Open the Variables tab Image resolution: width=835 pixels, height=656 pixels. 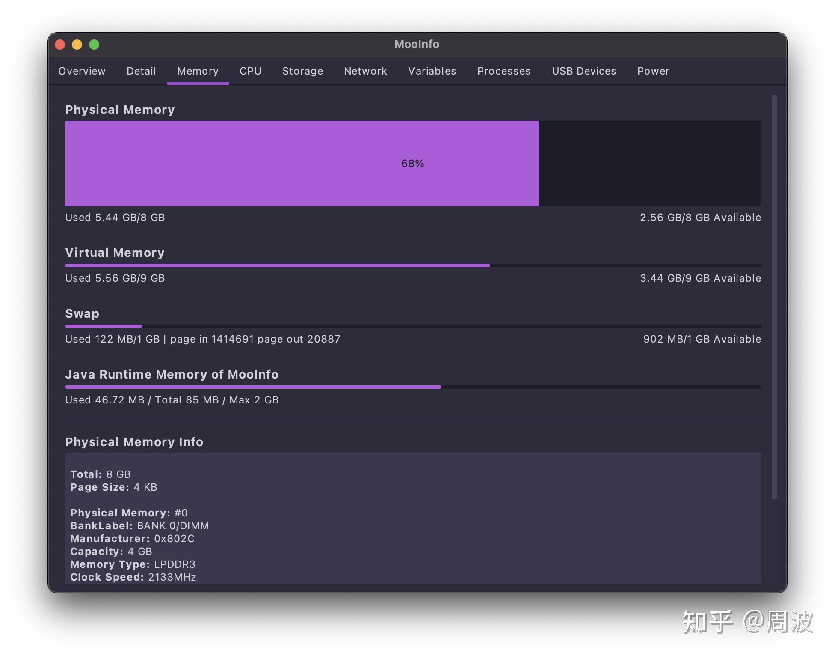[432, 71]
